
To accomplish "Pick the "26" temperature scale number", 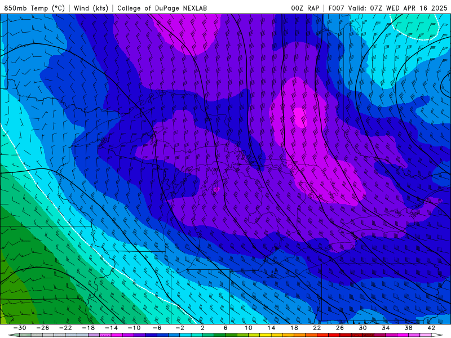I will click(340, 328).
